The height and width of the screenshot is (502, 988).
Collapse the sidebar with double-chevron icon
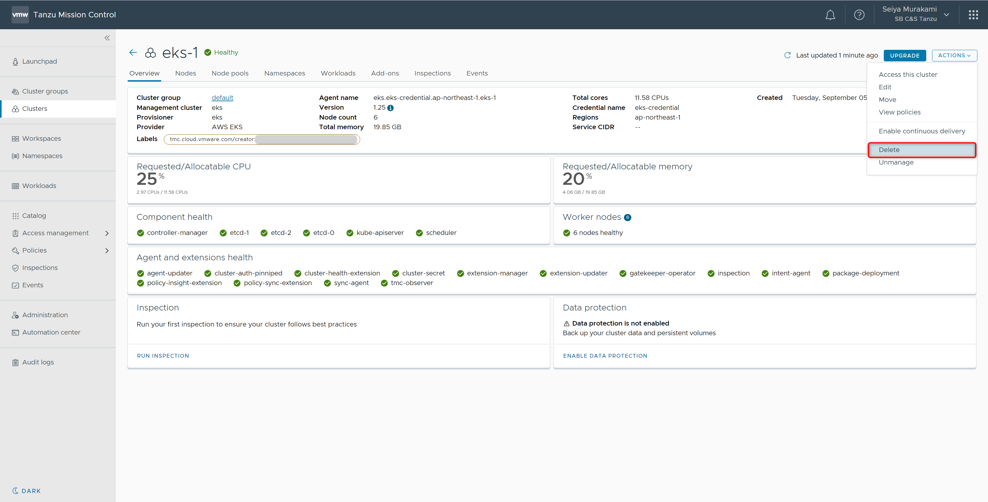[107, 38]
